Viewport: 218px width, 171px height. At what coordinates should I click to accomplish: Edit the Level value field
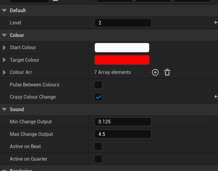(x=123, y=23)
